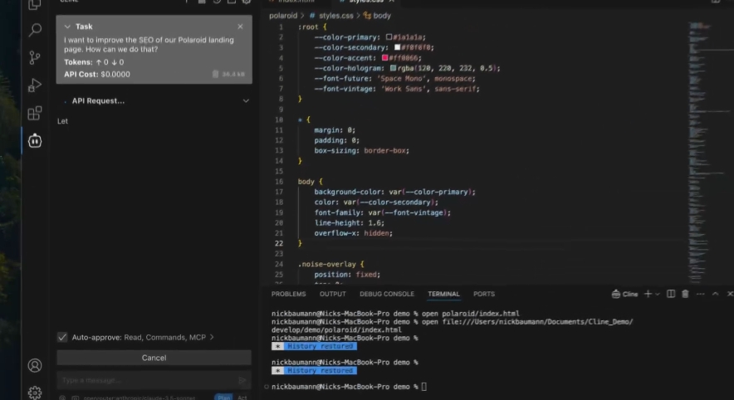Open the Extensions view

pos(35,114)
